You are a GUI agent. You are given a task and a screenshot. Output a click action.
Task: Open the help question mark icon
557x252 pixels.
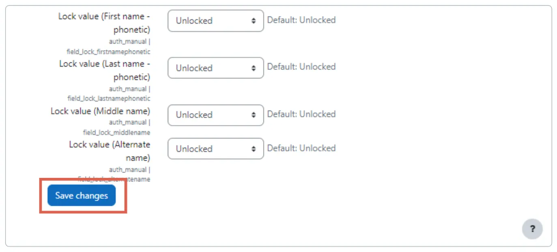(532, 229)
